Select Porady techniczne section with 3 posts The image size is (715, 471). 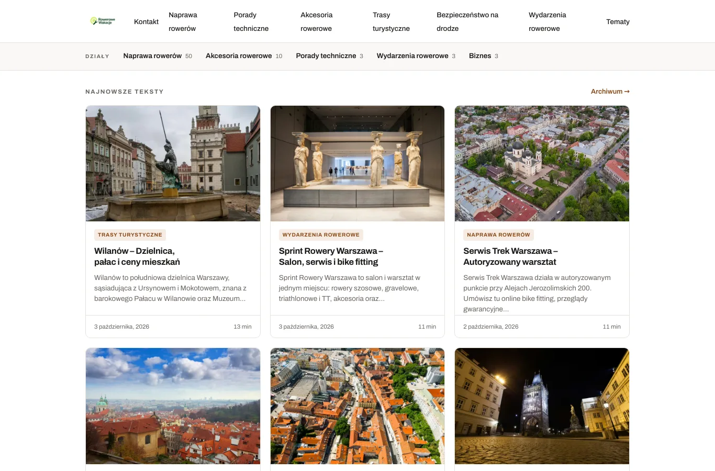click(329, 56)
